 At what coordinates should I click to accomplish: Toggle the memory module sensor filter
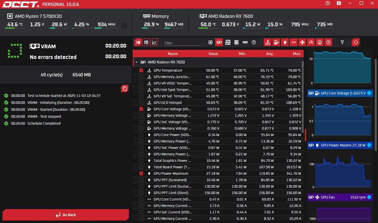tap(245, 42)
